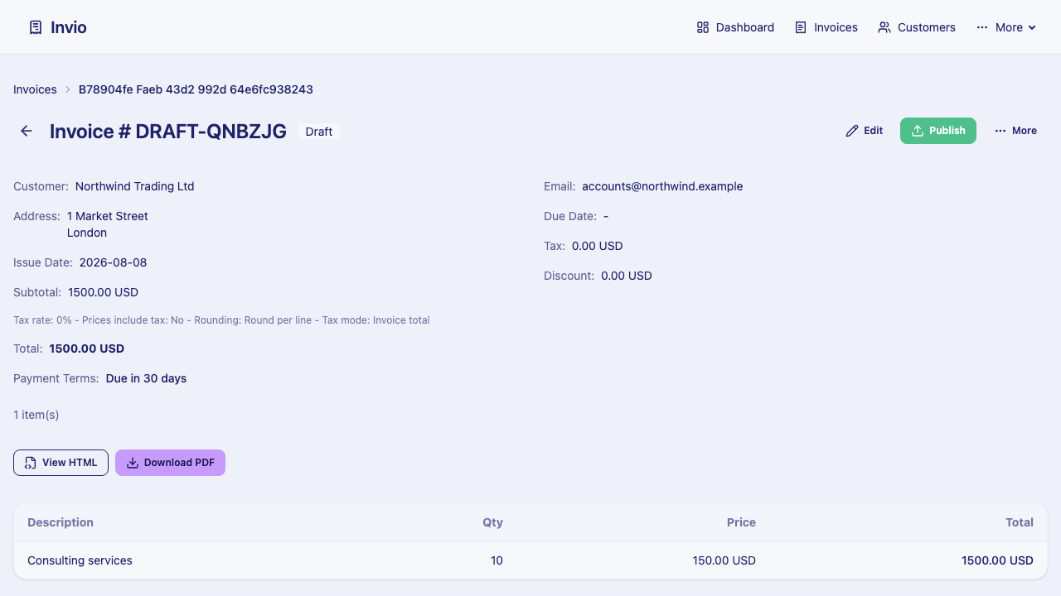Click the Download PDF button
Viewport: 1061px width, 596px height.
(170, 463)
